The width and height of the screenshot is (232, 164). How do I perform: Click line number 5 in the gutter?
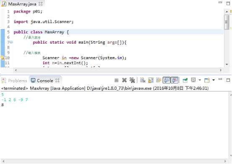(x=8, y=32)
